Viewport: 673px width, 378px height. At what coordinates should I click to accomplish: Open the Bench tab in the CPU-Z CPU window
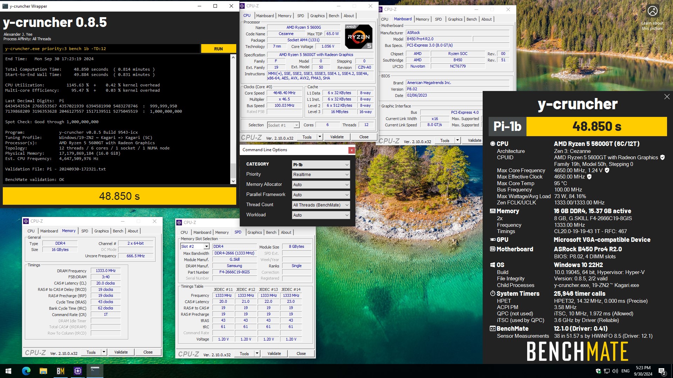tap(334, 16)
